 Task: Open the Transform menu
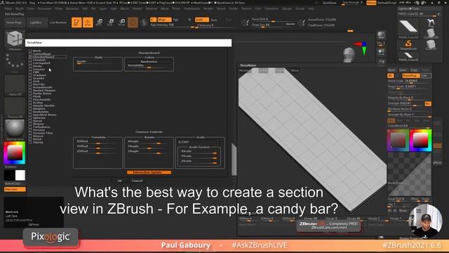click(x=272, y=8)
